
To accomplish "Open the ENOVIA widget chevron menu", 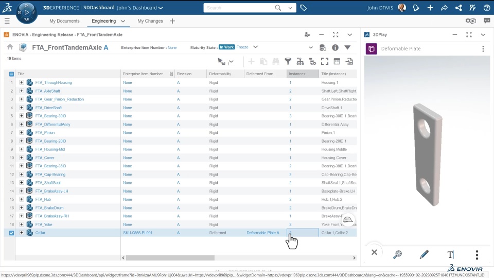I will [350, 34].
